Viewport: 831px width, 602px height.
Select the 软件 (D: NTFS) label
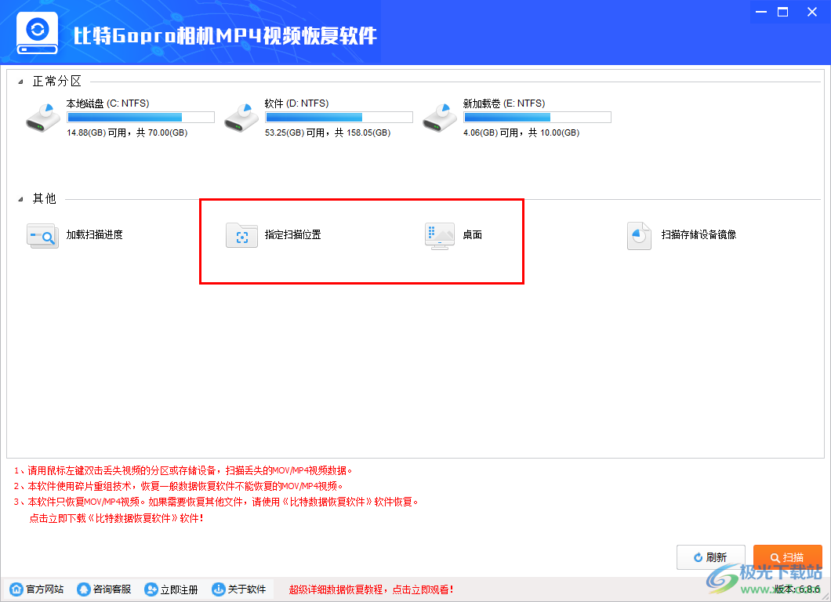(x=297, y=103)
